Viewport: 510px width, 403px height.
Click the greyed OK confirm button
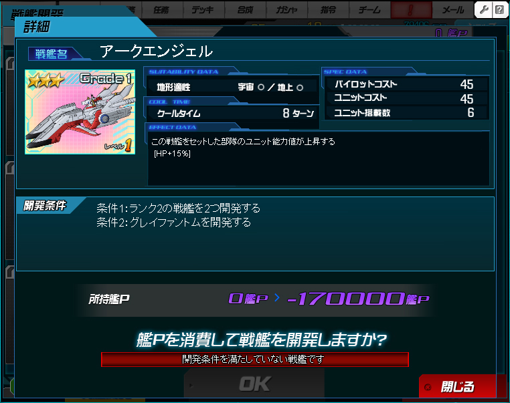[255, 384]
